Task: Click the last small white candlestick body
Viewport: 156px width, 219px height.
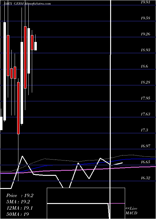Action: click(x=36, y=46)
